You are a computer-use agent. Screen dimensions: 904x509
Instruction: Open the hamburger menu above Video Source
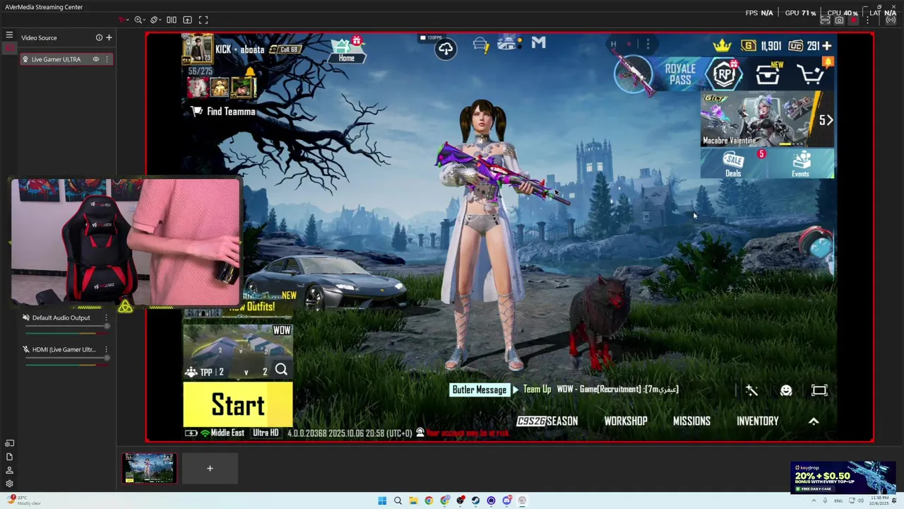pos(9,35)
